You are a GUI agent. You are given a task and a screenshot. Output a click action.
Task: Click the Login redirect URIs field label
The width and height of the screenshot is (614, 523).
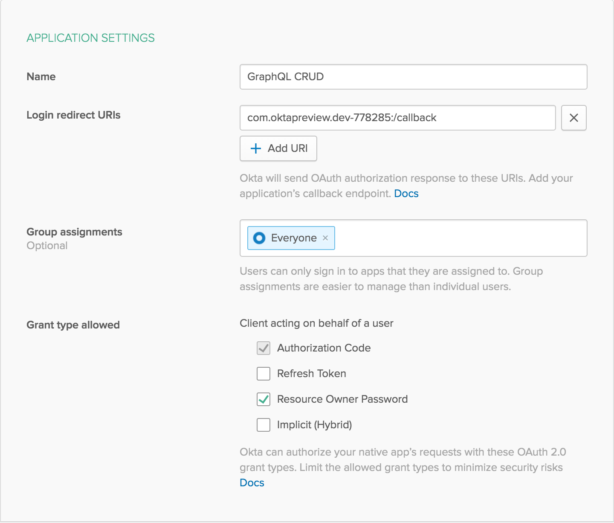pyautogui.click(x=73, y=115)
